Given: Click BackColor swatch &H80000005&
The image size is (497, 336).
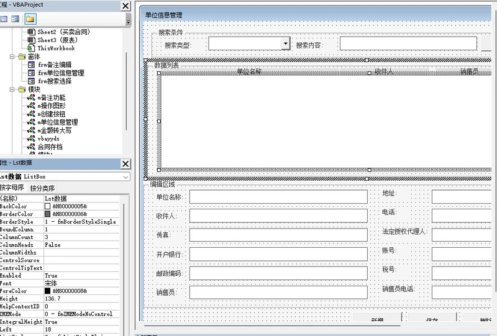Looking at the screenshot, I should click(x=48, y=206).
